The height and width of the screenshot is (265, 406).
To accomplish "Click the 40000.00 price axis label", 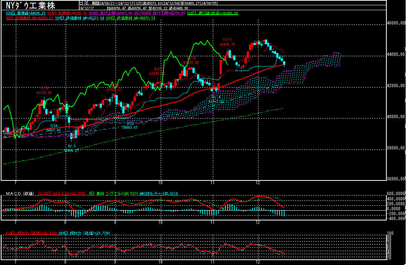I will tap(396, 117).
